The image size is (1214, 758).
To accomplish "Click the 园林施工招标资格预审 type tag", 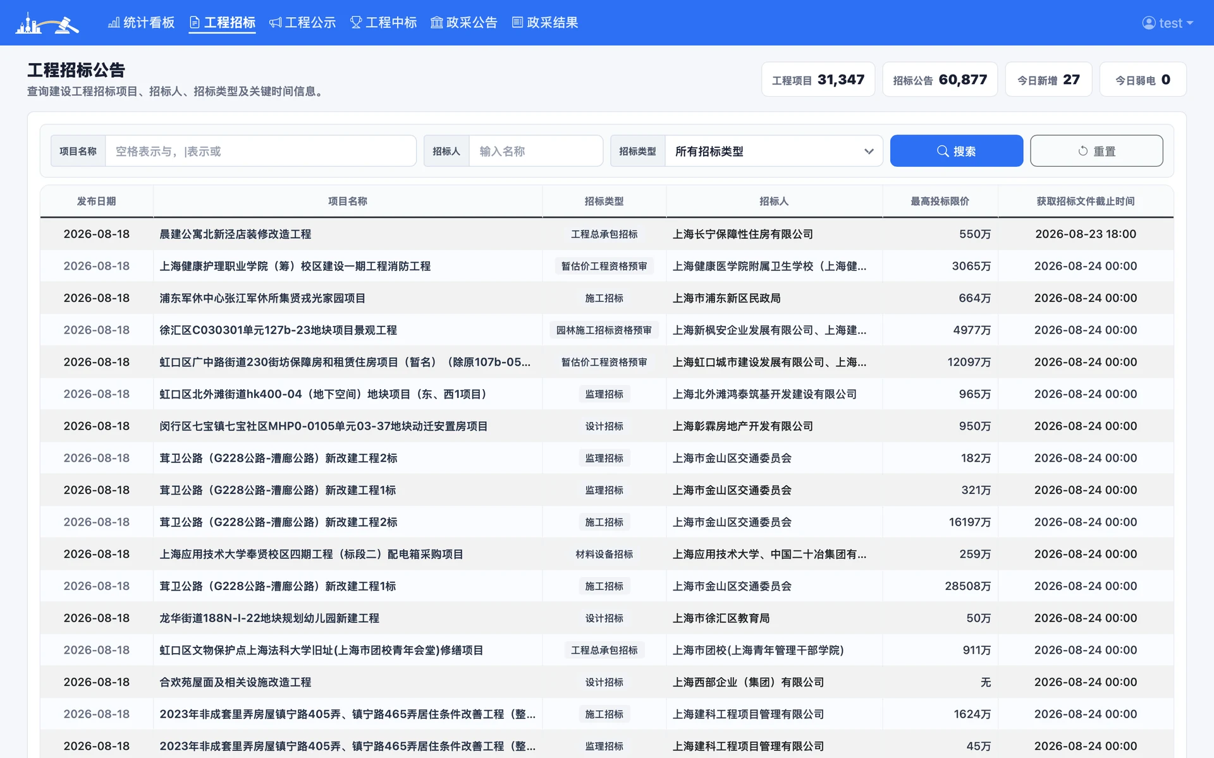I will click(x=604, y=330).
